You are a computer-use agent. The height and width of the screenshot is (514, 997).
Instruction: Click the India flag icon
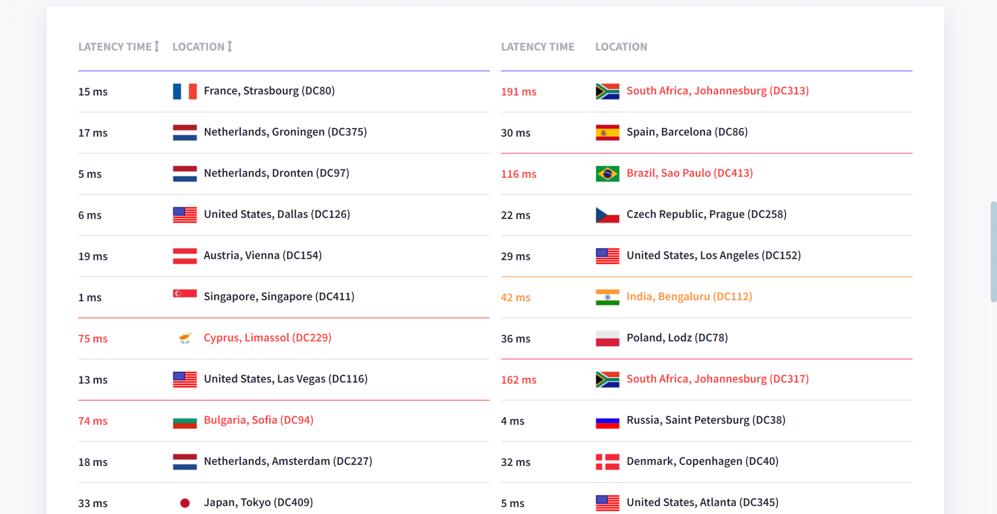tap(607, 297)
